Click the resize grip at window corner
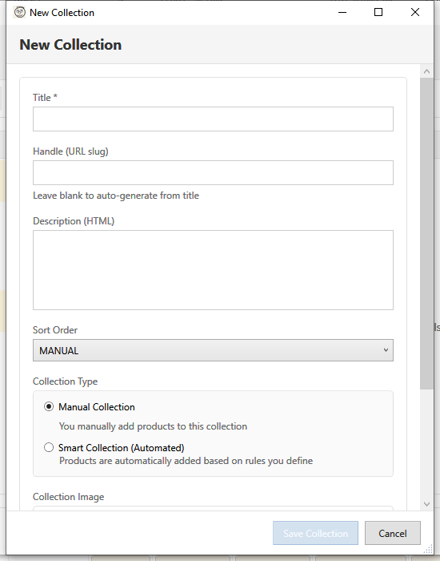Screen dimensions: 440x561 (428, 550)
